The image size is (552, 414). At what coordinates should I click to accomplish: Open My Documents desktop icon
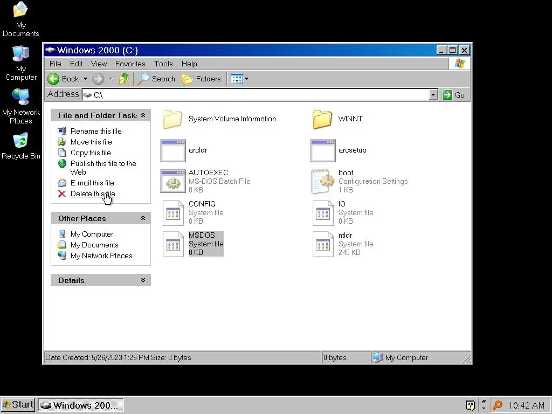[21, 10]
